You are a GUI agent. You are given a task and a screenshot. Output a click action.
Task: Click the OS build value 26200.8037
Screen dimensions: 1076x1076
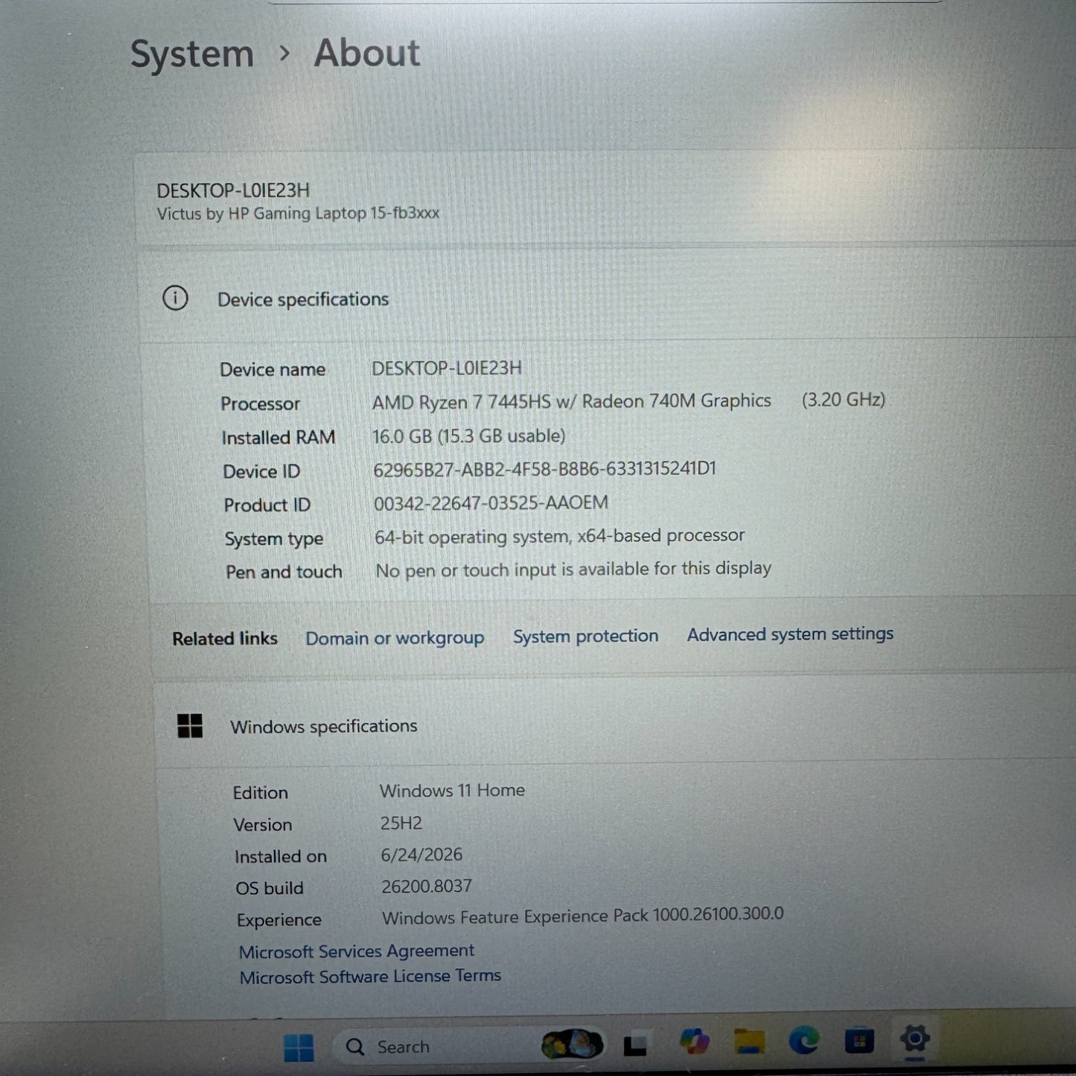[427, 886]
